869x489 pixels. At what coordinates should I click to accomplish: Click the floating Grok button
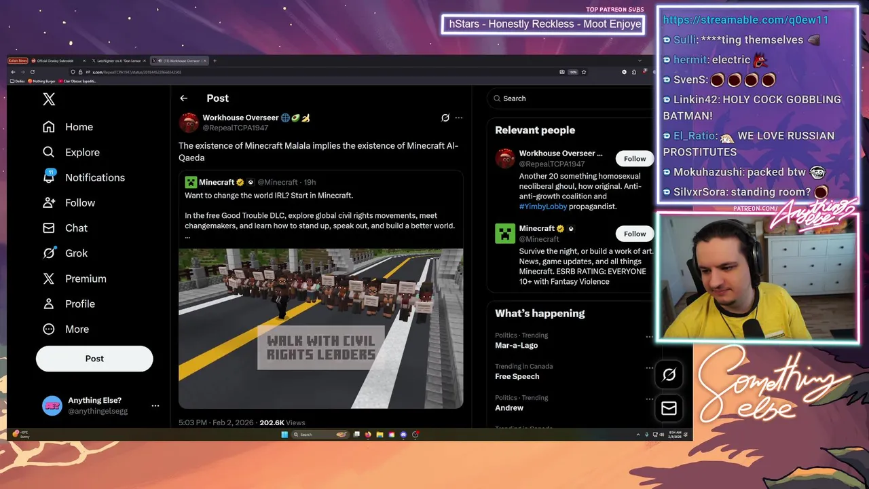669,375
